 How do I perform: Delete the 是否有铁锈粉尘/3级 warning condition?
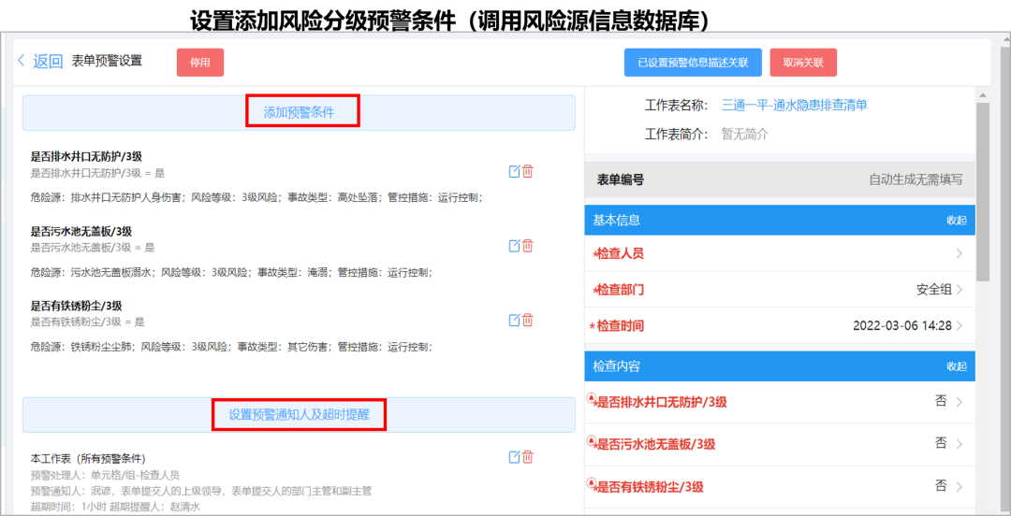coord(528,321)
